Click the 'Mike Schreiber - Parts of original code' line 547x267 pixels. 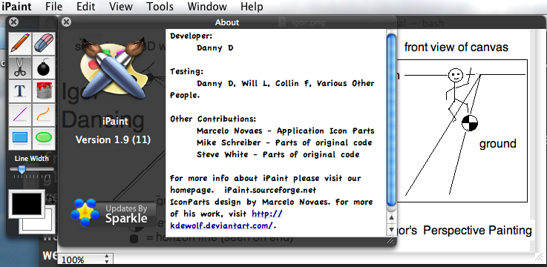[284, 142]
